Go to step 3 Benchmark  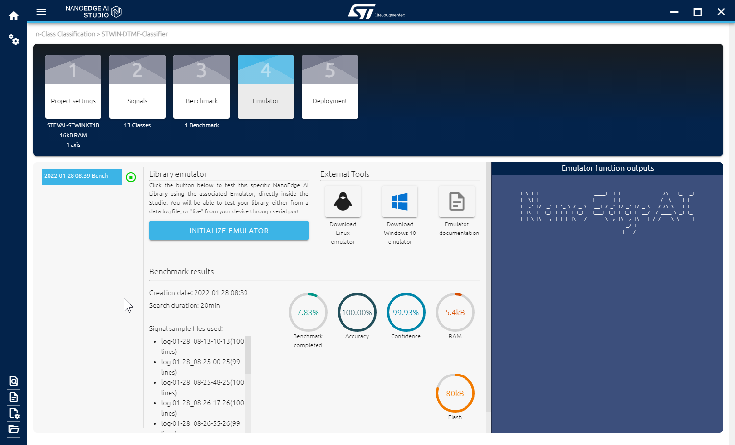[201, 87]
